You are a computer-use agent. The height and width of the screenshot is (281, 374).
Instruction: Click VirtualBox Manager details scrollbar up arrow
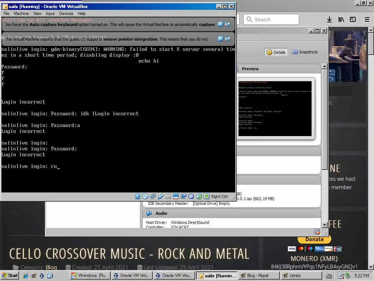coord(324,66)
